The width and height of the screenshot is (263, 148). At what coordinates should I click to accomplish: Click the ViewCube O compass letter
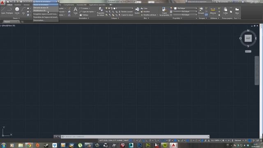(x=240, y=38)
